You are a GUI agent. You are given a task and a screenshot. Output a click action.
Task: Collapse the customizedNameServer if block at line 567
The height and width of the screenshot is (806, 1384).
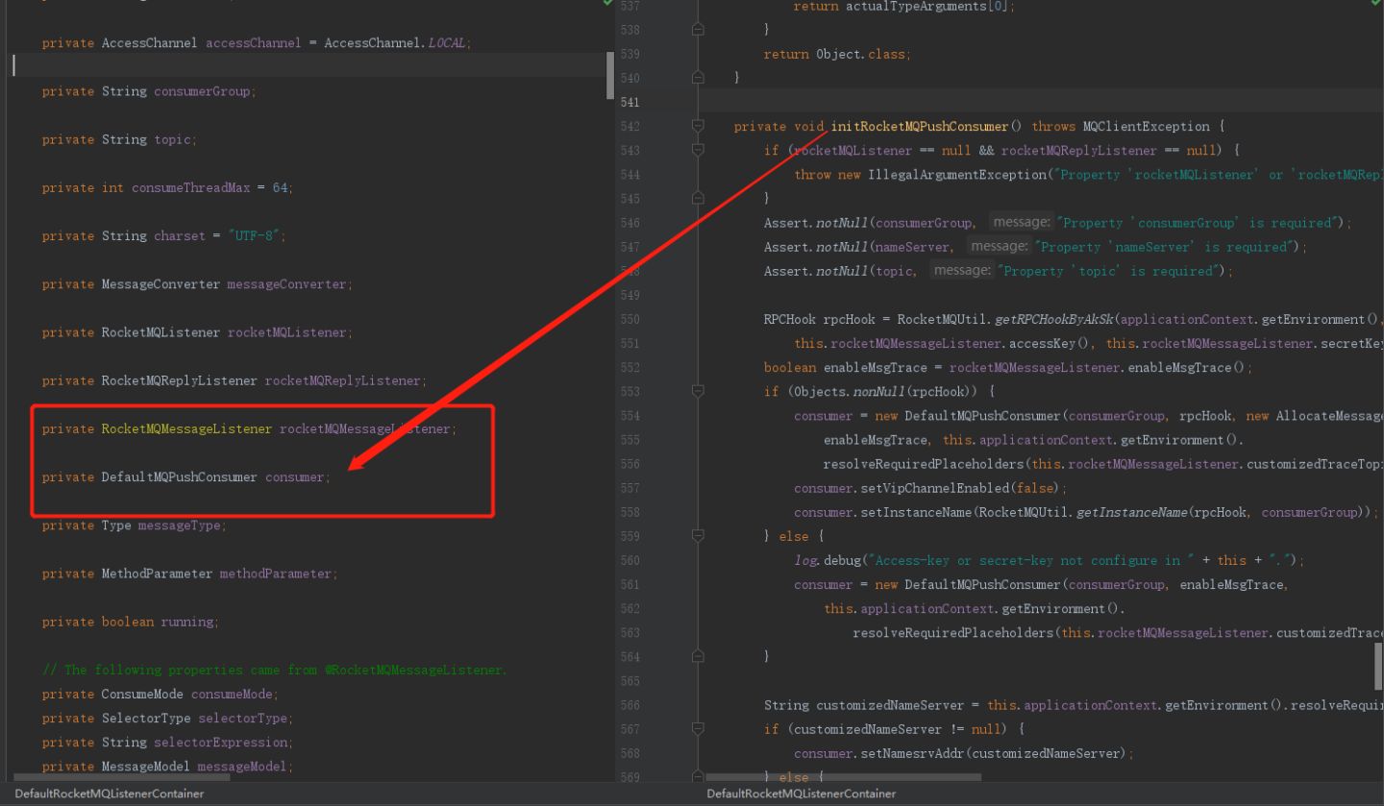pos(699,728)
